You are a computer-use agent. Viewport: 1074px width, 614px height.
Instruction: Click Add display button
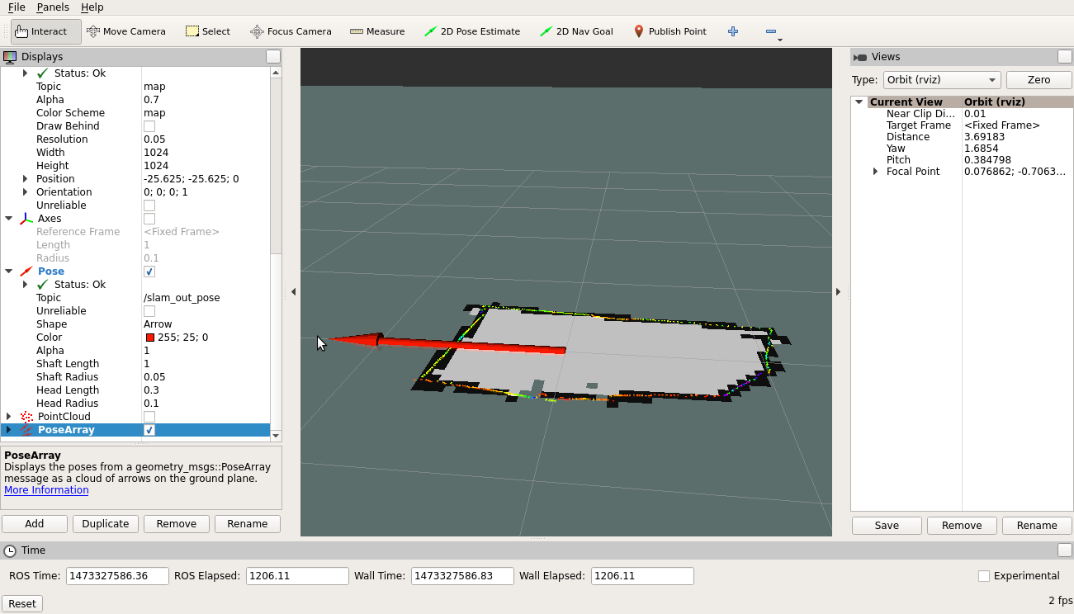(x=35, y=524)
